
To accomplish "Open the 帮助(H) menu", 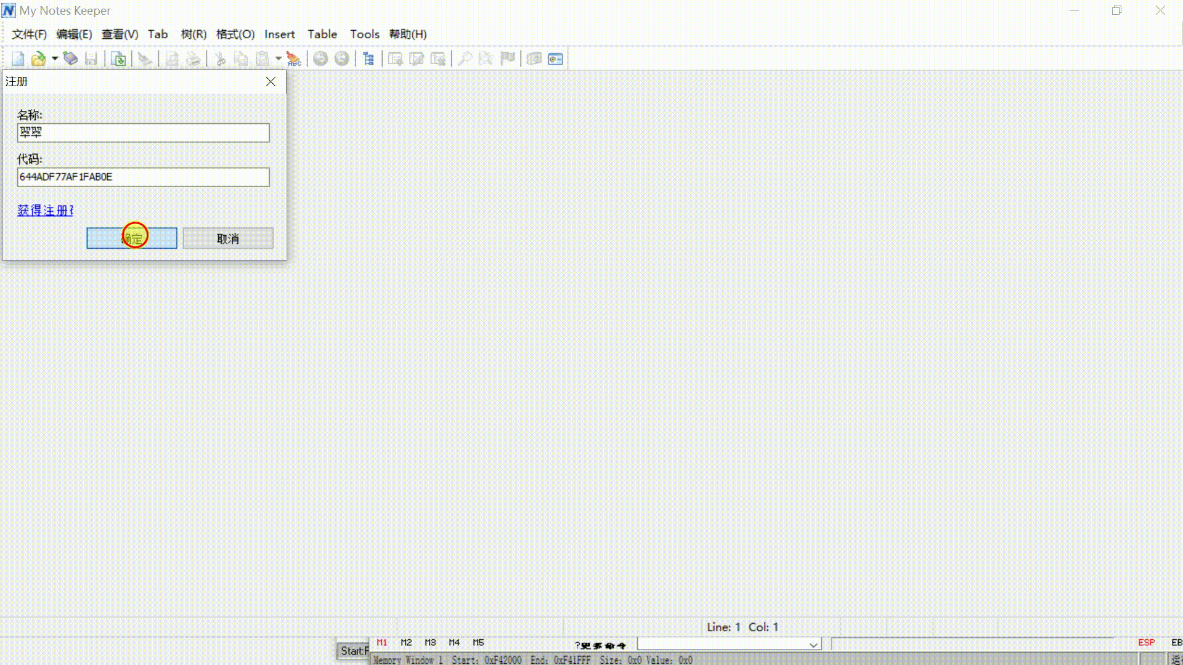I will point(408,34).
